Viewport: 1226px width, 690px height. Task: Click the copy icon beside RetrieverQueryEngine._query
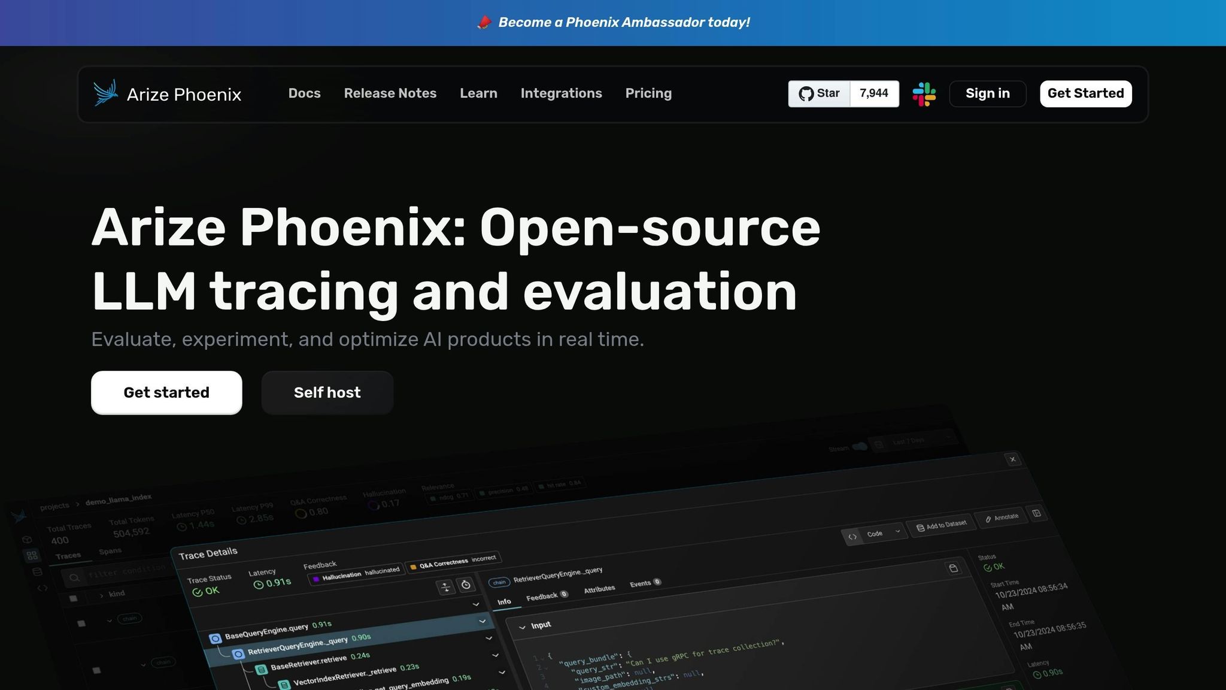953,568
